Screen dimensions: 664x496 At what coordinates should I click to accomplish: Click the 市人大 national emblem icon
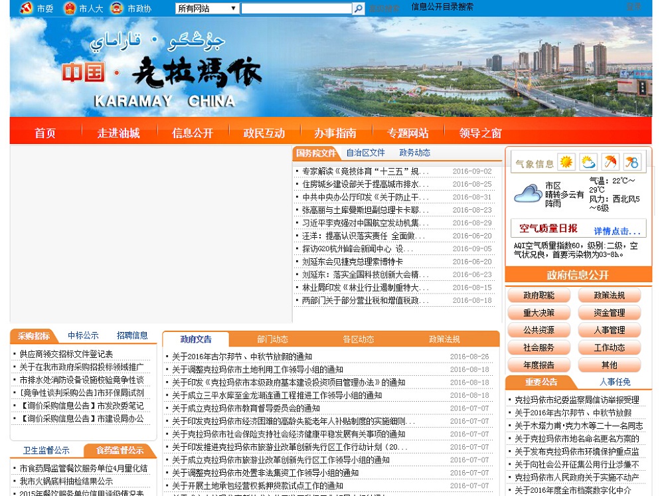[x=69, y=7]
